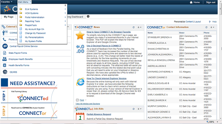The width and height of the screenshot is (222, 124).
Task: Click the menu sort arrows icon
Action: [65, 6]
